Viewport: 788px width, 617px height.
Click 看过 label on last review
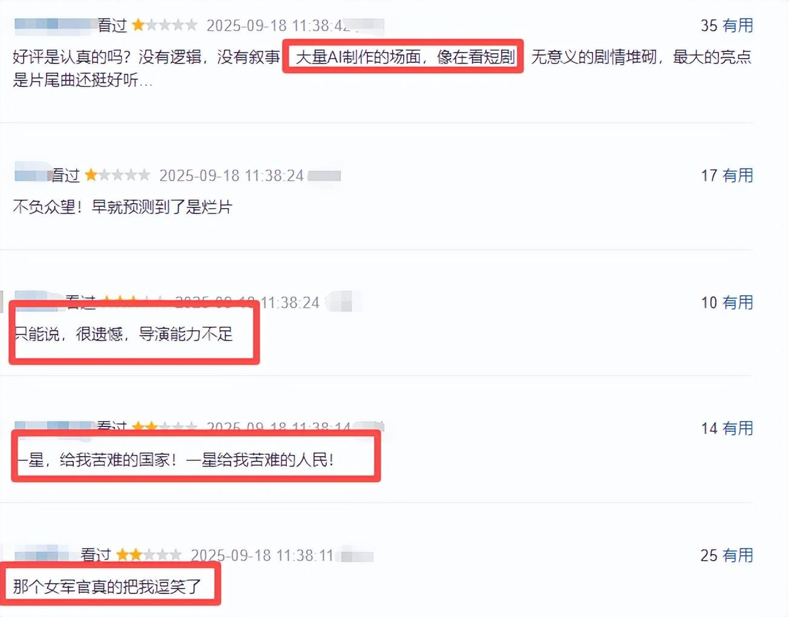tap(96, 555)
